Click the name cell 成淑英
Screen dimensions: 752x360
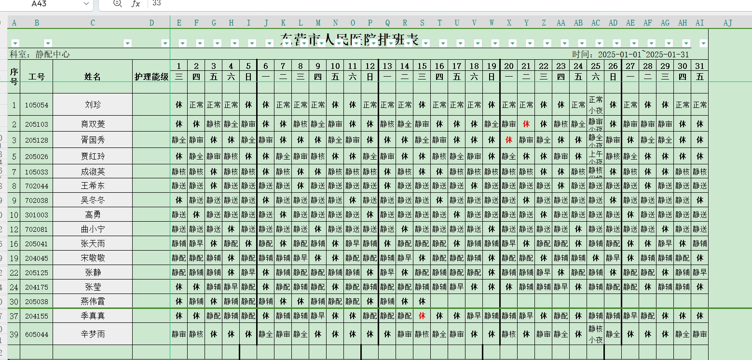[x=93, y=172]
